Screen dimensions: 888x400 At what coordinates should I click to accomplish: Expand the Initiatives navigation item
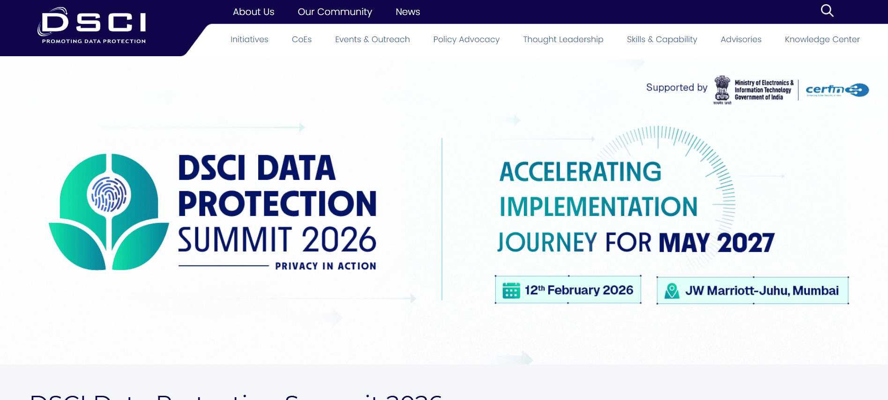tap(249, 39)
